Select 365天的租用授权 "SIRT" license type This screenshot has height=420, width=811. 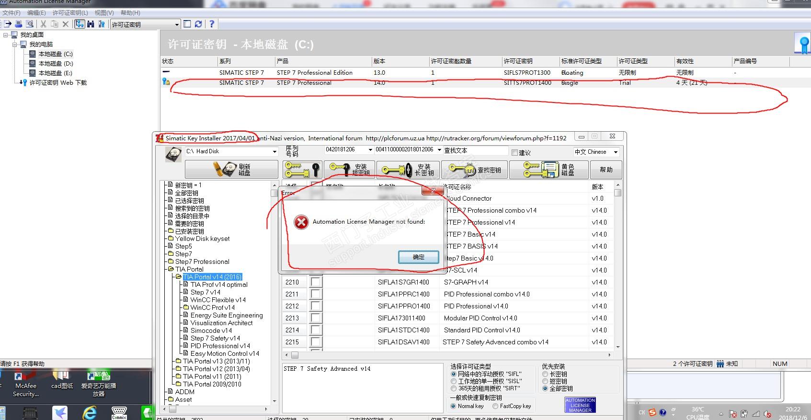453,388
